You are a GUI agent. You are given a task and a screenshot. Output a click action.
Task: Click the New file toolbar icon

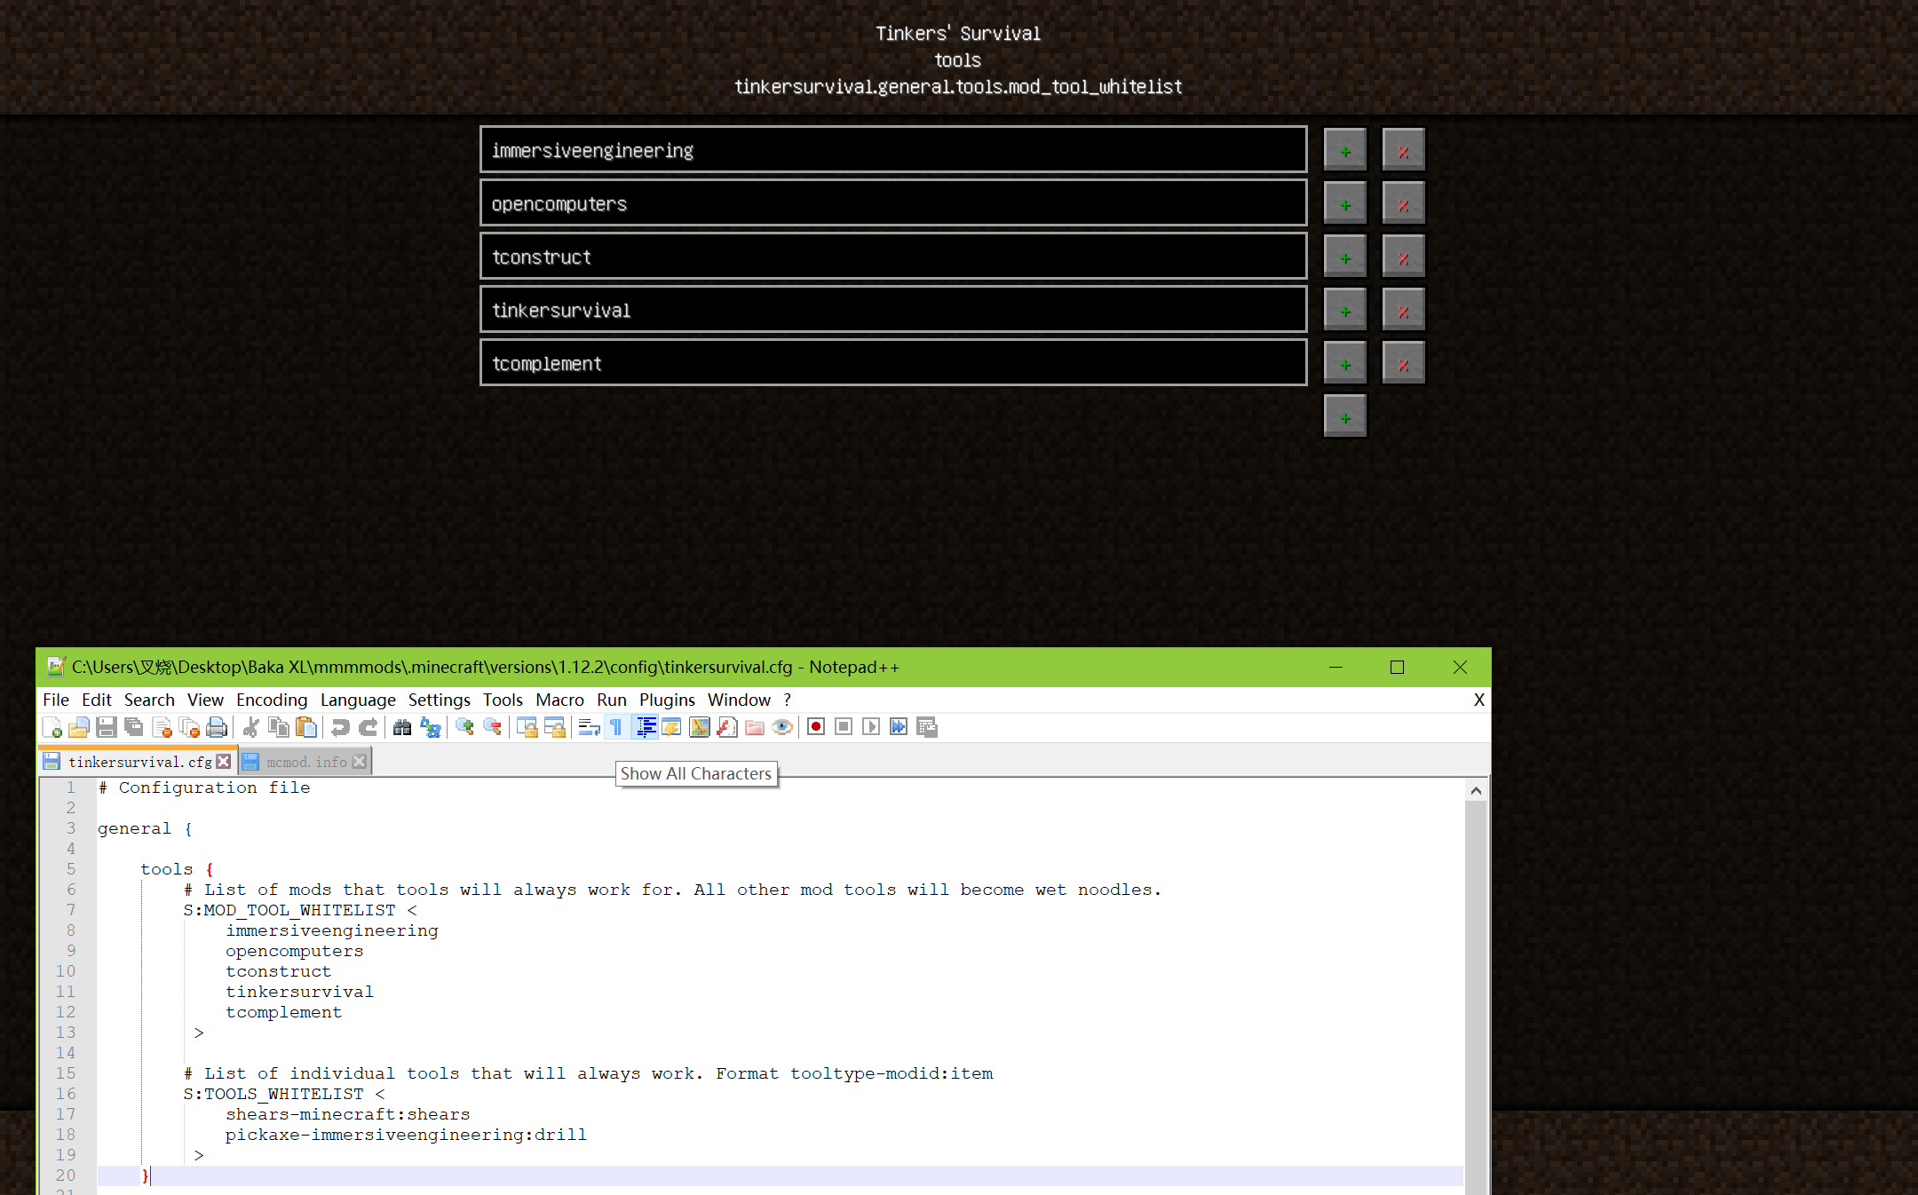52,727
